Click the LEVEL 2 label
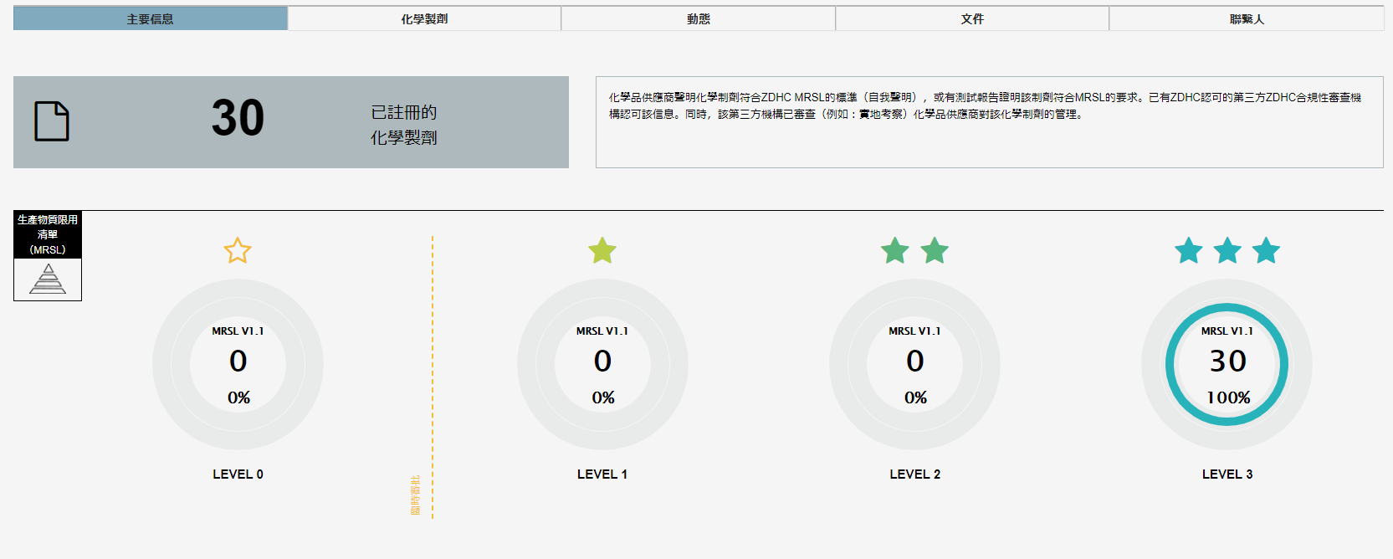 (914, 474)
